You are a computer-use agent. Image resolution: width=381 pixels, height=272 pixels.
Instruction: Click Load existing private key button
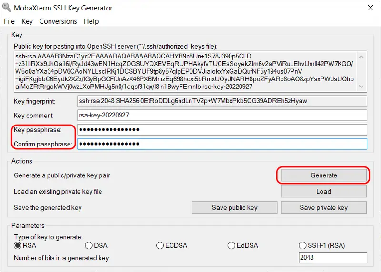pos(324,192)
